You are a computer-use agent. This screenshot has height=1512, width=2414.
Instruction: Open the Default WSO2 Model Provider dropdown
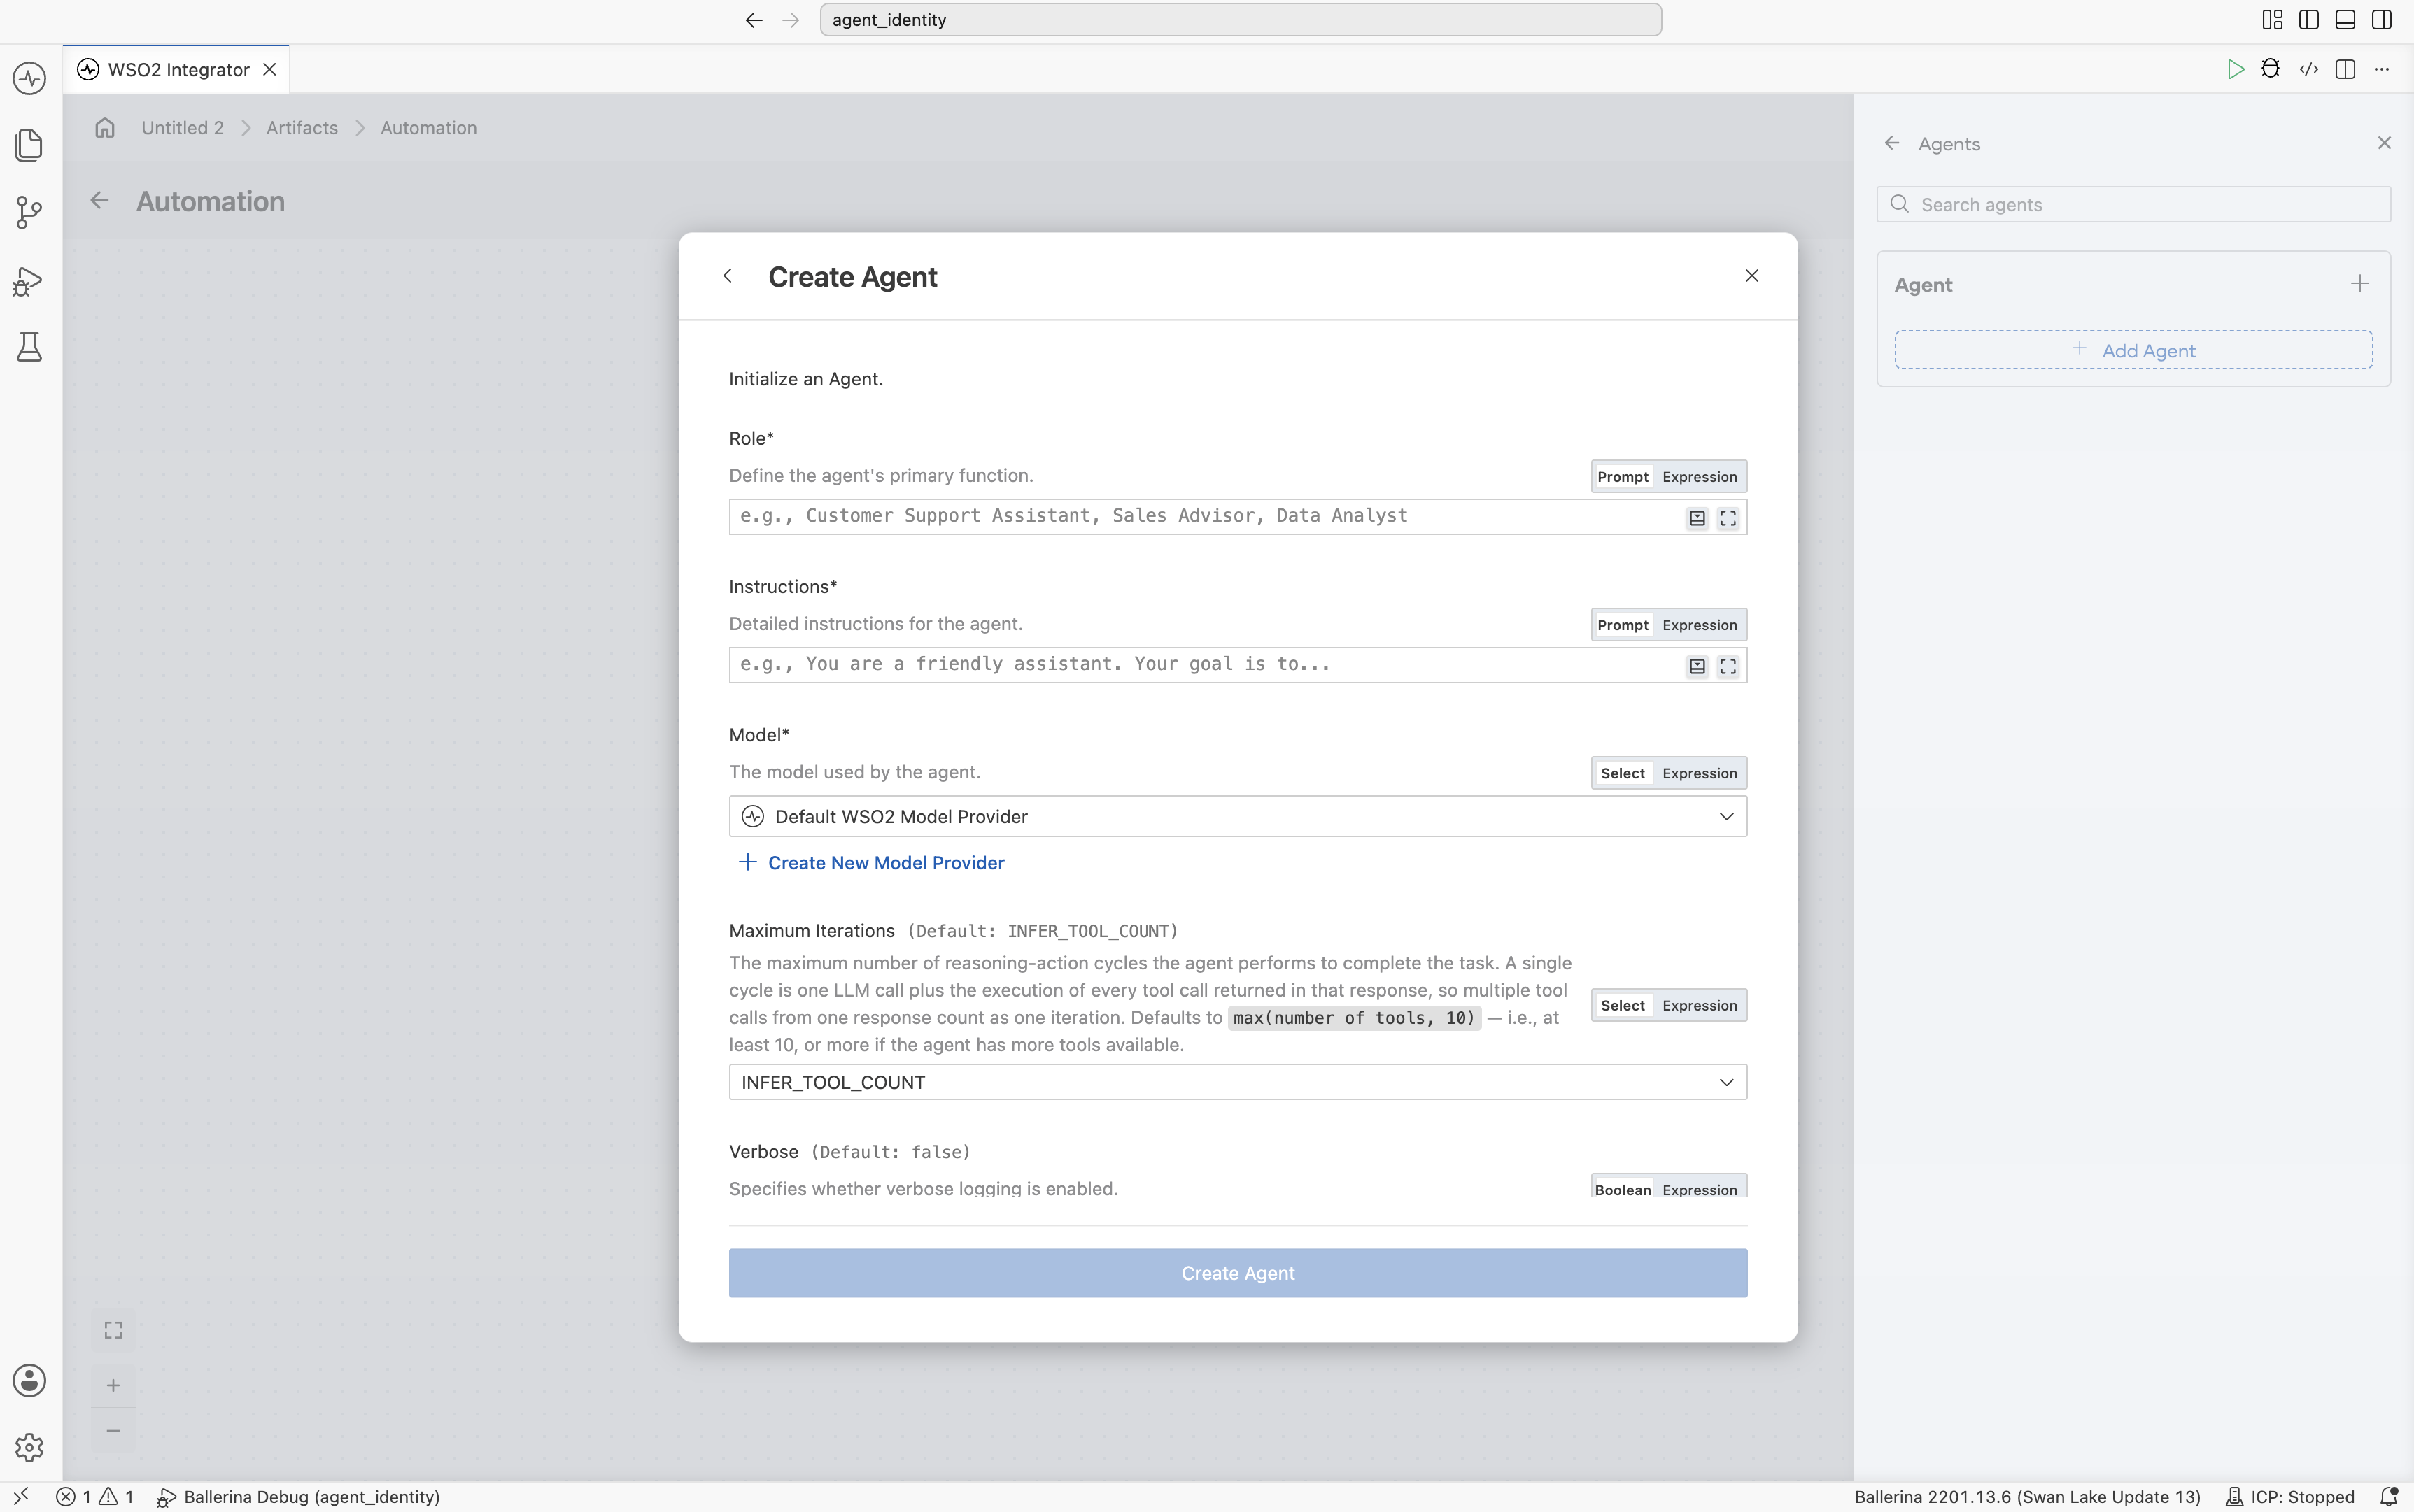click(x=1238, y=816)
